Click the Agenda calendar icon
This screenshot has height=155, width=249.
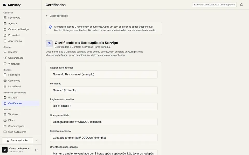click(x=5, y=24)
